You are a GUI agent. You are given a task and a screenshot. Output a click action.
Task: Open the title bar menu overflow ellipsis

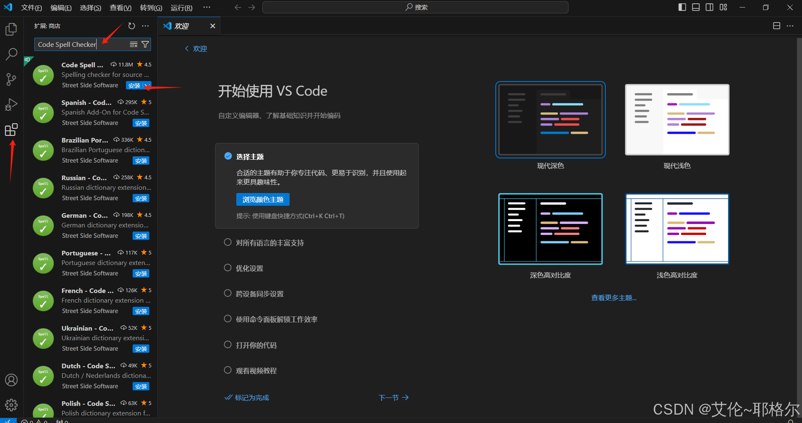[207, 7]
